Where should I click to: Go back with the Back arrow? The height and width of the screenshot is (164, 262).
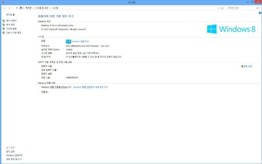coord(4,8)
